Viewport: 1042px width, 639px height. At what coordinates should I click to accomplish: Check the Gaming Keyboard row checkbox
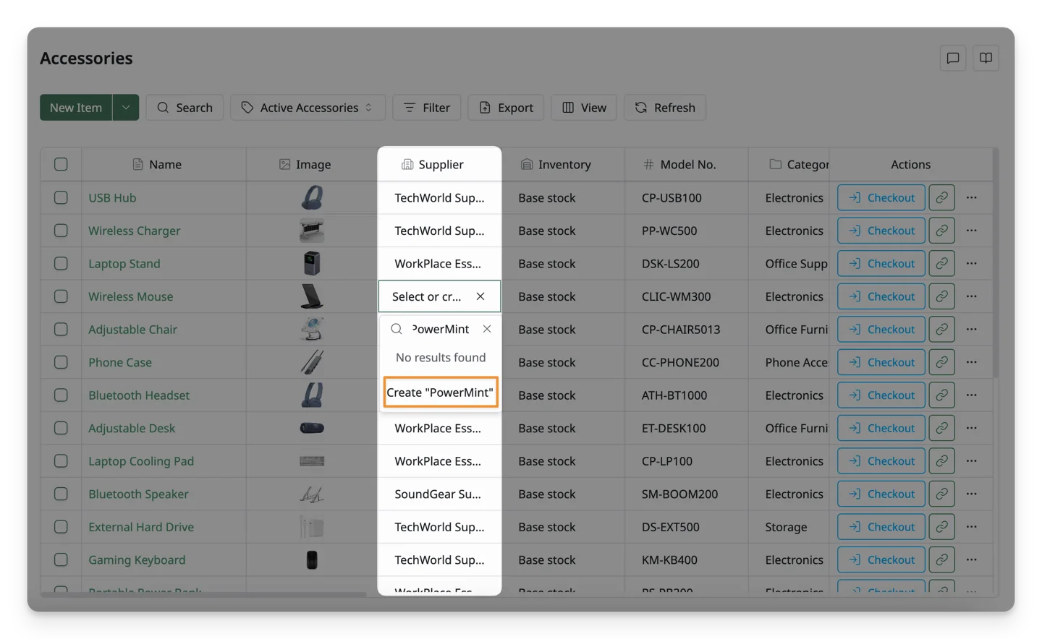point(61,559)
